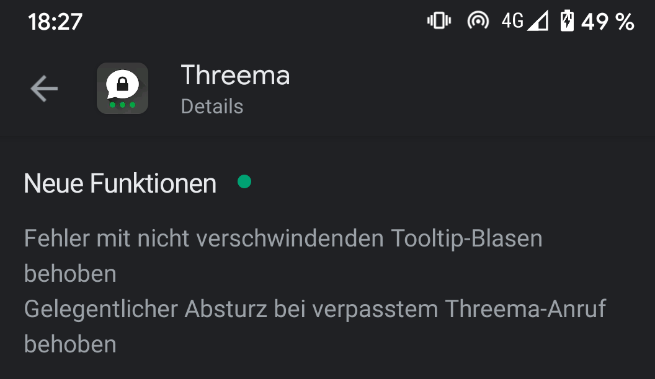Tap the Neue Funktionen heading
Screen dimensions: 655x379
pyautogui.click(x=120, y=183)
